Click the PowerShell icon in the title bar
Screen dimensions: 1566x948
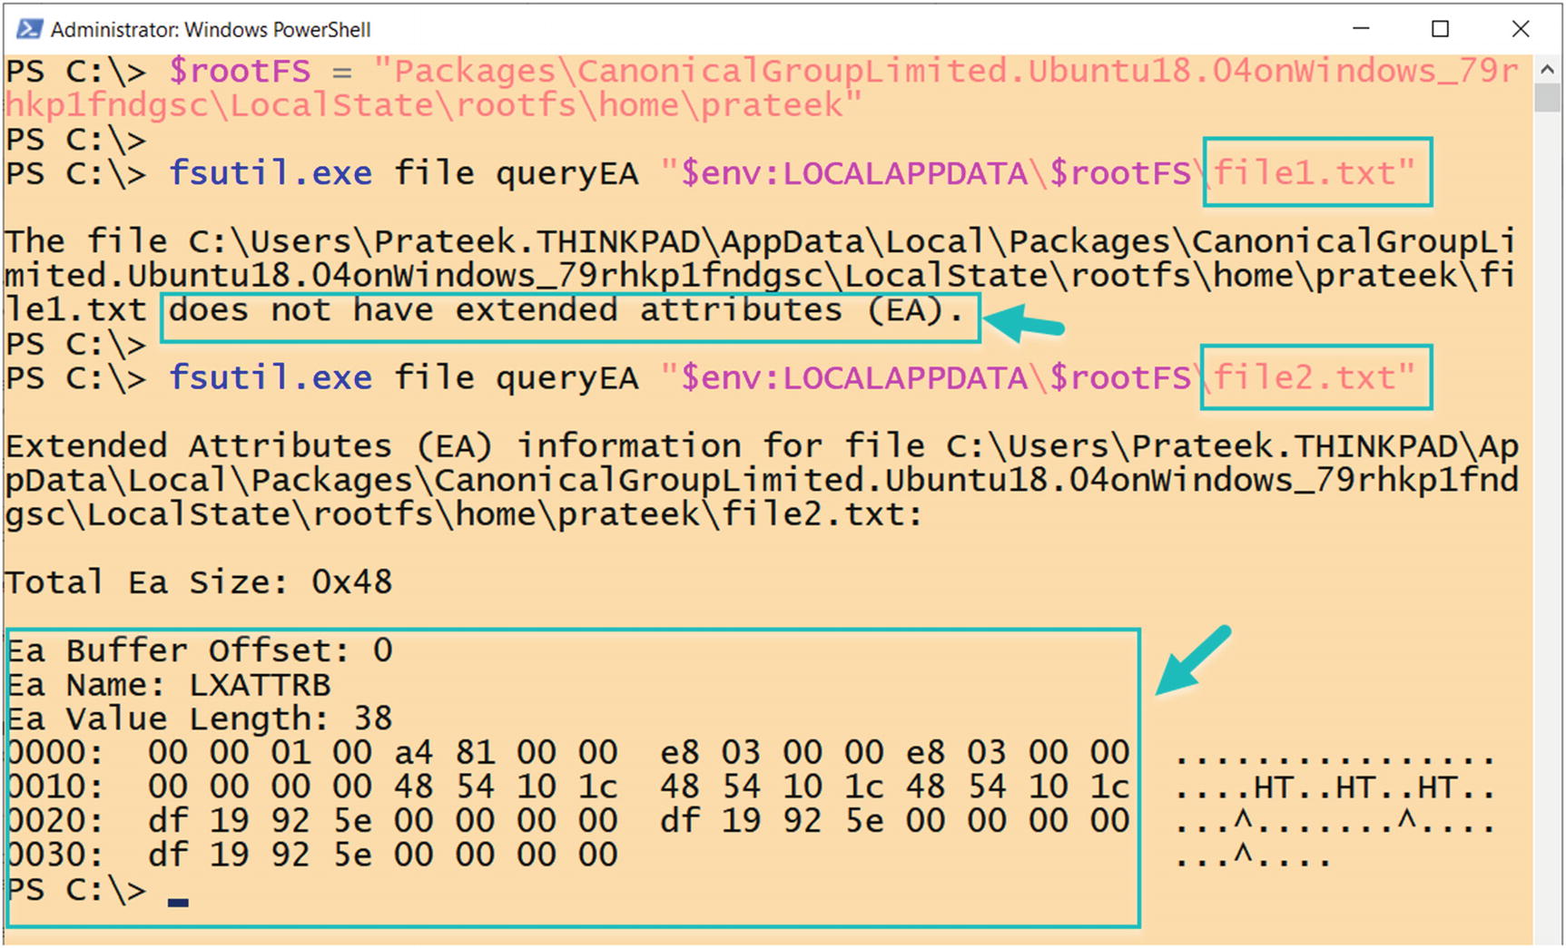[28, 29]
